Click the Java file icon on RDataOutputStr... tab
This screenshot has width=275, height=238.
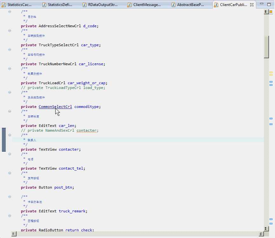84,5
